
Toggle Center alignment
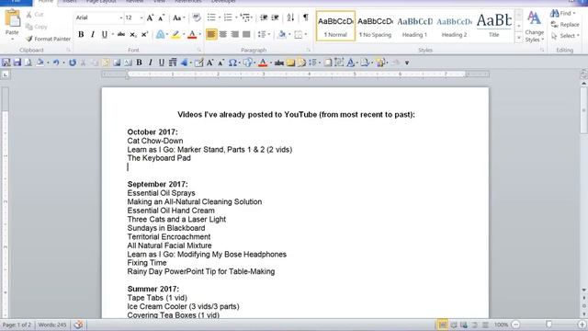tap(222, 35)
